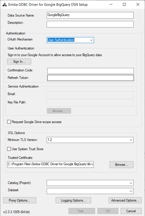Click the Sign In... button
The width and height of the screenshot is (145, 216).
[x=19, y=61]
